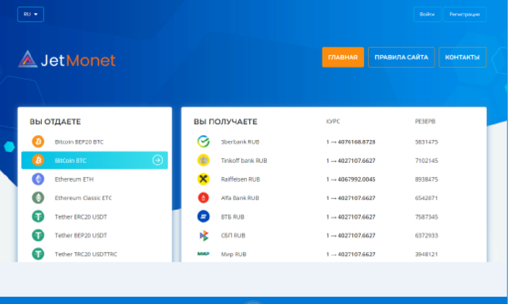Select Ethereum Classic ETC label
The height and width of the screenshot is (304, 508).
(83, 198)
